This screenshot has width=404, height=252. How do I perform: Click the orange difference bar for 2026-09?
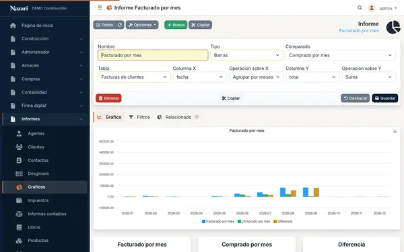(x=316, y=192)
